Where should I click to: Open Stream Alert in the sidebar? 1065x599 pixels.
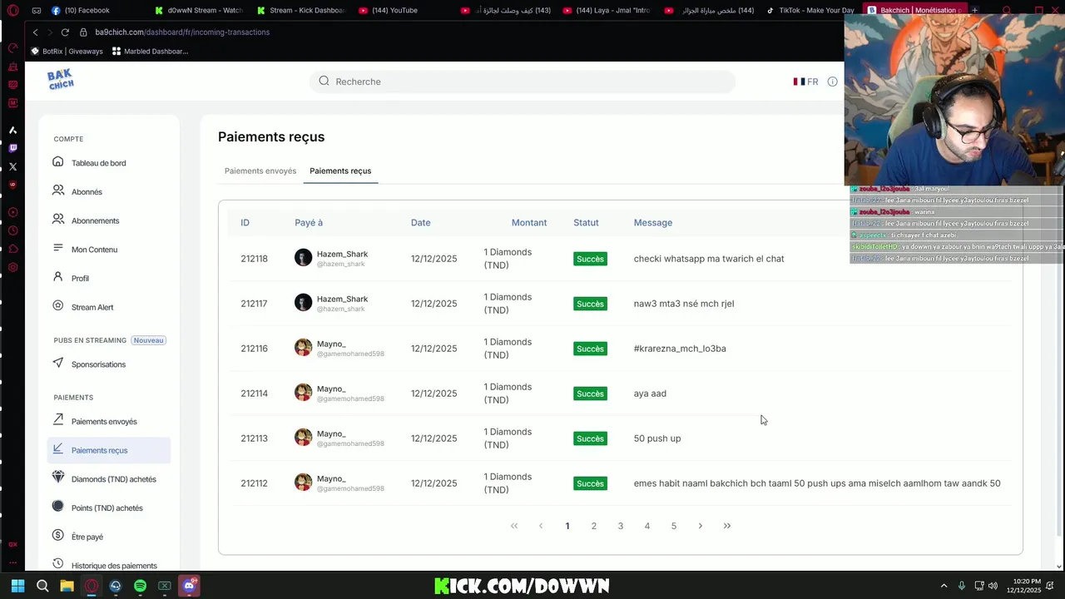(x=92, y=307)
